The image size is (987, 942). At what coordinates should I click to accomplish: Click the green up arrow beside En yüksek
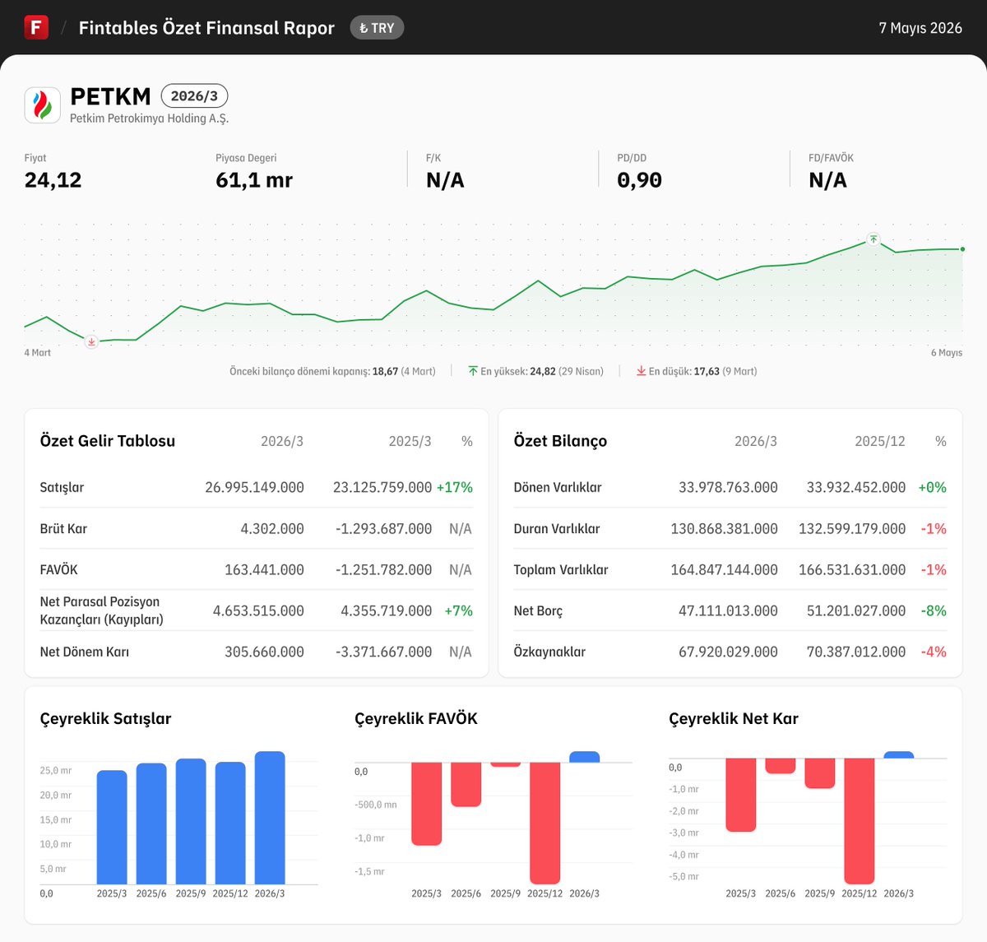point(473,372)
